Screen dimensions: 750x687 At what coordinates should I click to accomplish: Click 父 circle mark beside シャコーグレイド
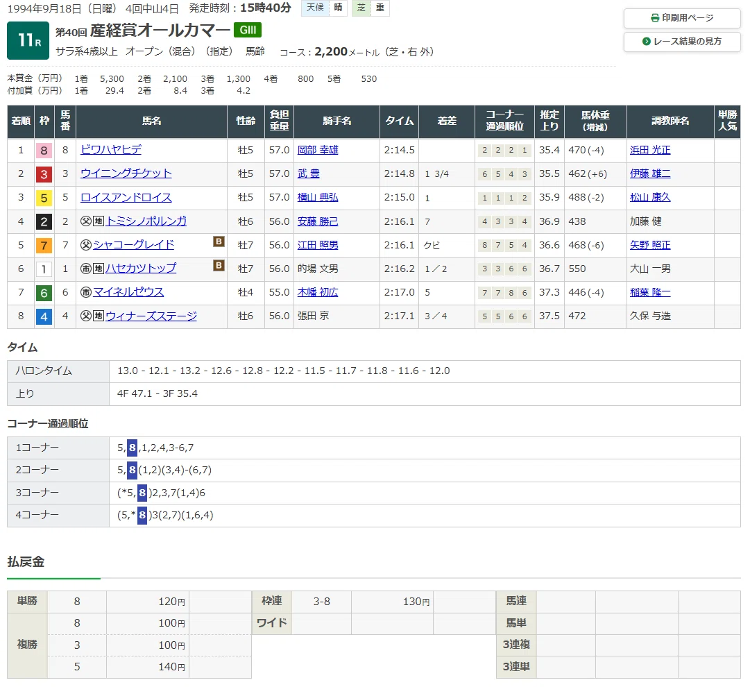(85, 245)
